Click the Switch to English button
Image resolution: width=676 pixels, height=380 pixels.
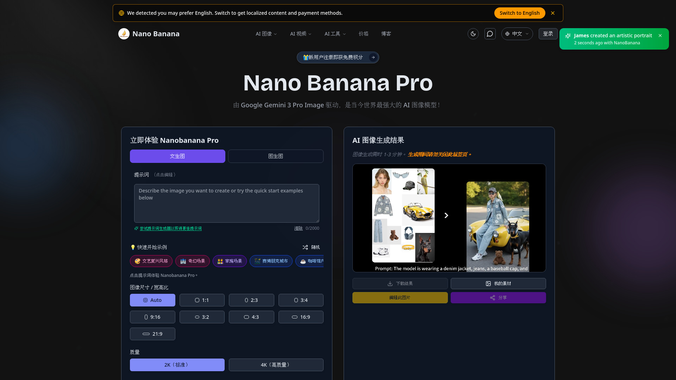point(520,13)
